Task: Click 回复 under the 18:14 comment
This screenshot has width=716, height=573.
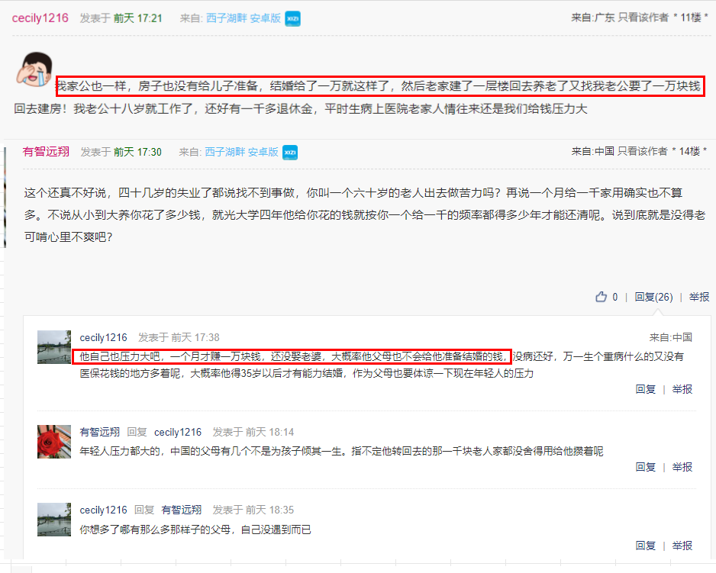Action: 646,467
